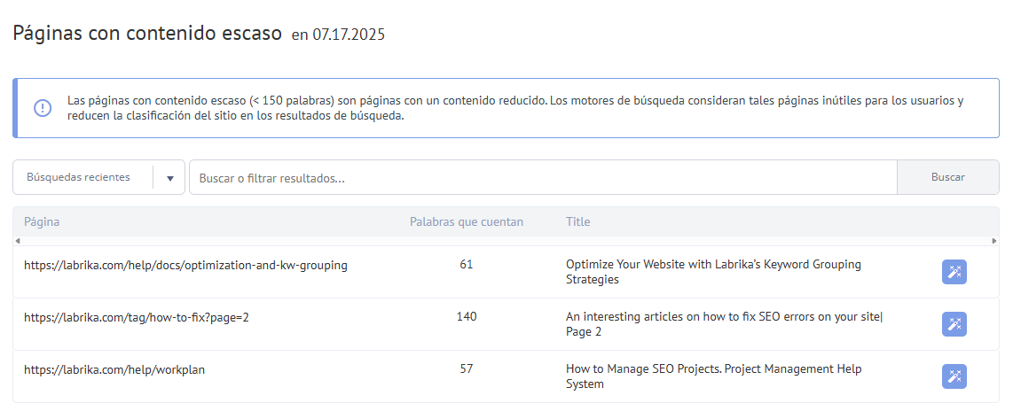Click the notice text about páginas con contenido escaso

pyautogui.click(x=515, y=109)
